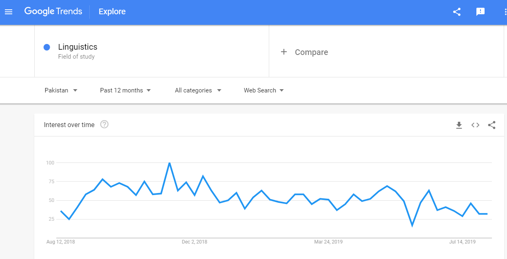This screenshot has height=259, width=507.
Task: Click the embed code icon
Action: click(x=475, y=125)
